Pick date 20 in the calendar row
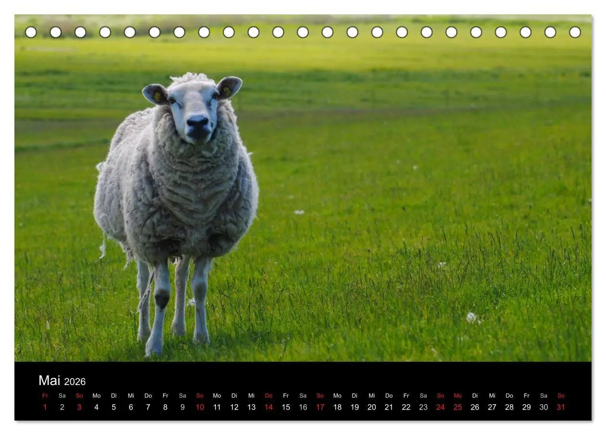606x435 pixels. tap(372, 408)
